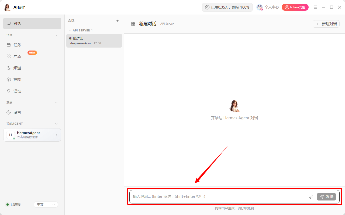Open the 对话 chat section

[x=32, y=24]
